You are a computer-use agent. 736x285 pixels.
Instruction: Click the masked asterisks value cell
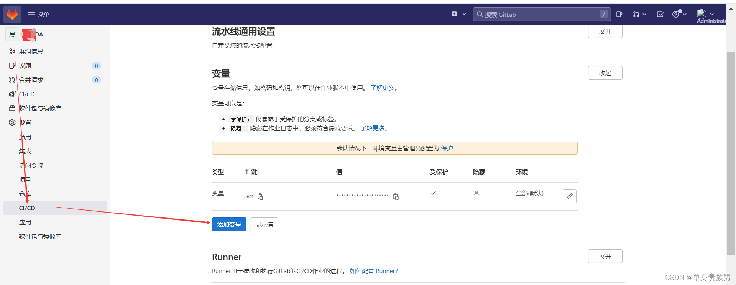(x=363, y=196)
